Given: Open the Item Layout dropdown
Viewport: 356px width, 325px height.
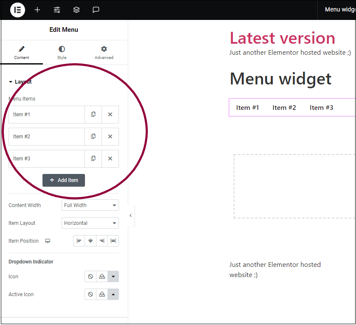Looking at the screenshot, I should [90, 223].
